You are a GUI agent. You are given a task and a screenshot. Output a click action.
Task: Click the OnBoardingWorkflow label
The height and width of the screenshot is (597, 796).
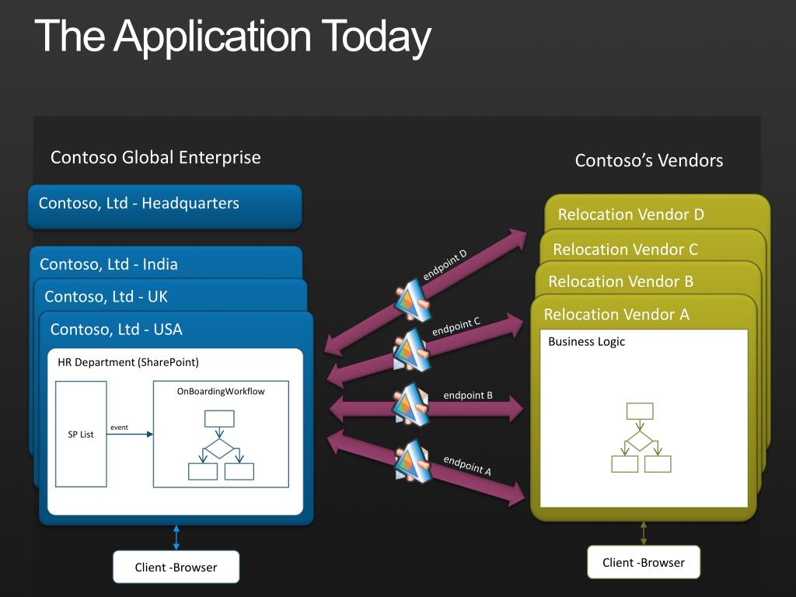[221, 392]
